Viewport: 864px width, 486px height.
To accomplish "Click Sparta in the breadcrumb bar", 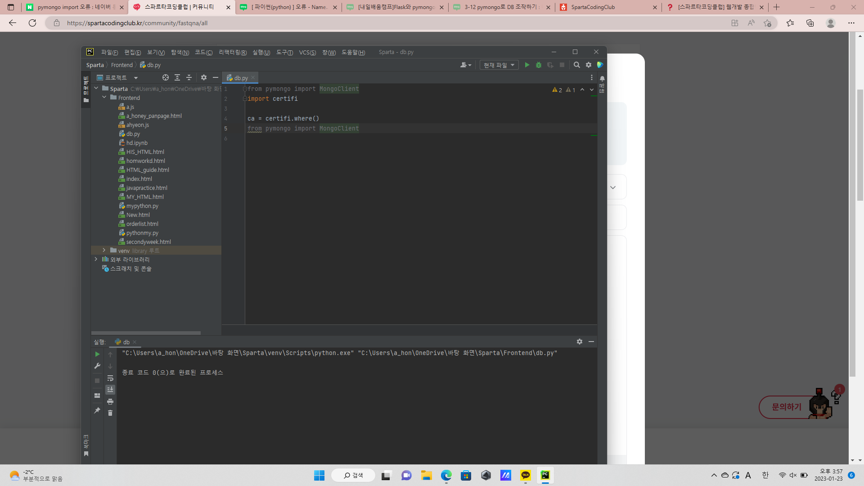I will coord(95,65).
